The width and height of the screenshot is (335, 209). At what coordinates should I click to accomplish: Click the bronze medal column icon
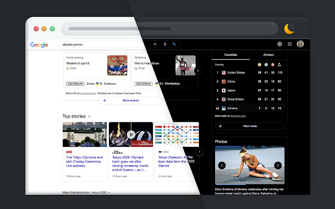point(273,65)
